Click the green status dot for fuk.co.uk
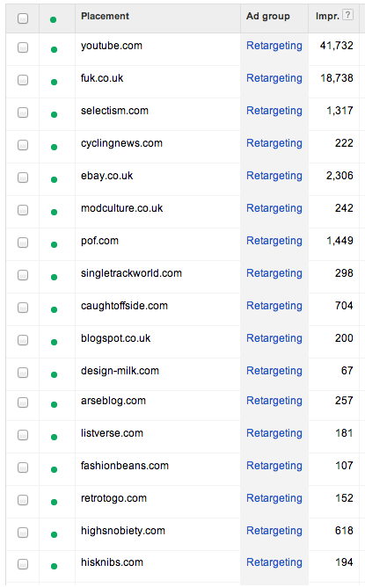The image size is (365, 587). tap(54, 82)
